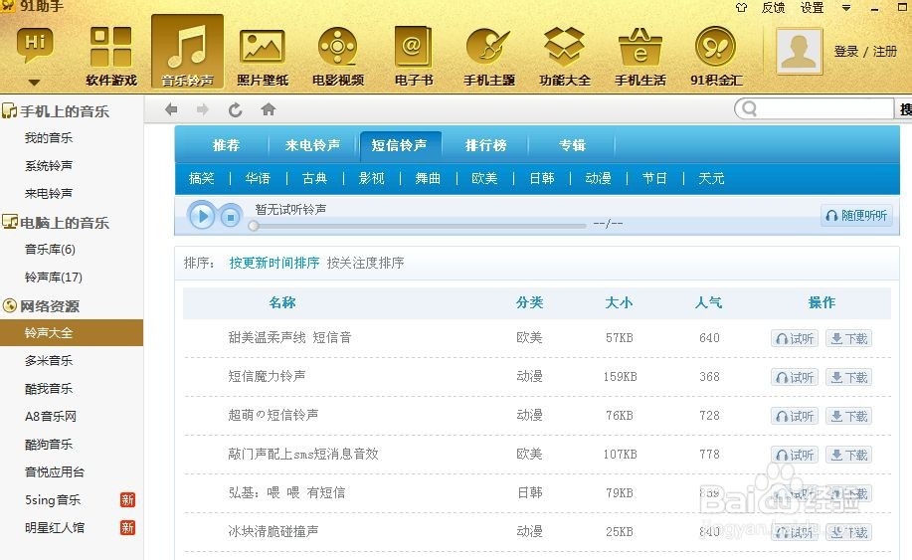
Task: Filter by 舞曲 category
Action: (428, 178)
